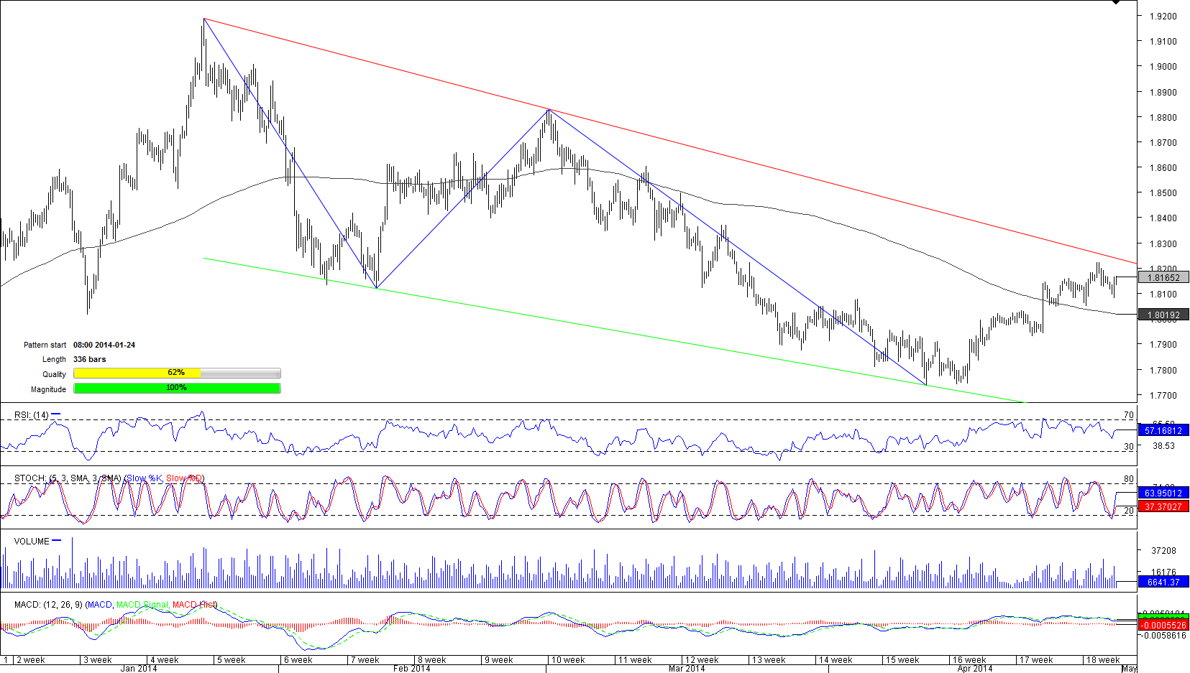Click the blue RSI line legend marker
Screen dimensions: 1190x673
click(x=56, y=414)
